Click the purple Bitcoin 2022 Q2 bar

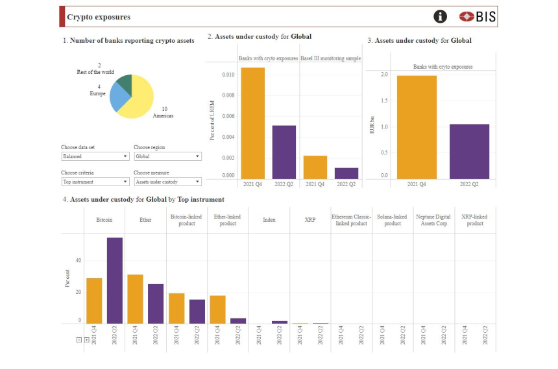(115, 280)
